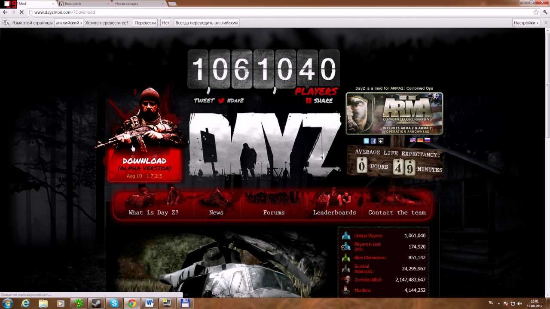Click the ARMA II Combined Operations banner
This screenshot has width=550, height=309.
(394, 114)
